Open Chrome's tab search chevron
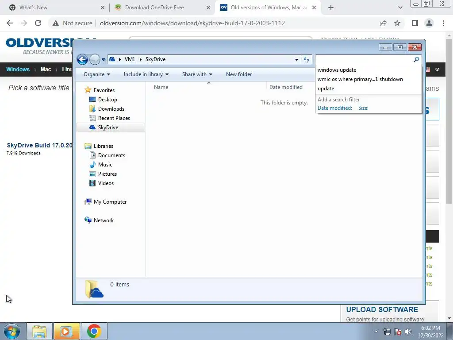 400,8
